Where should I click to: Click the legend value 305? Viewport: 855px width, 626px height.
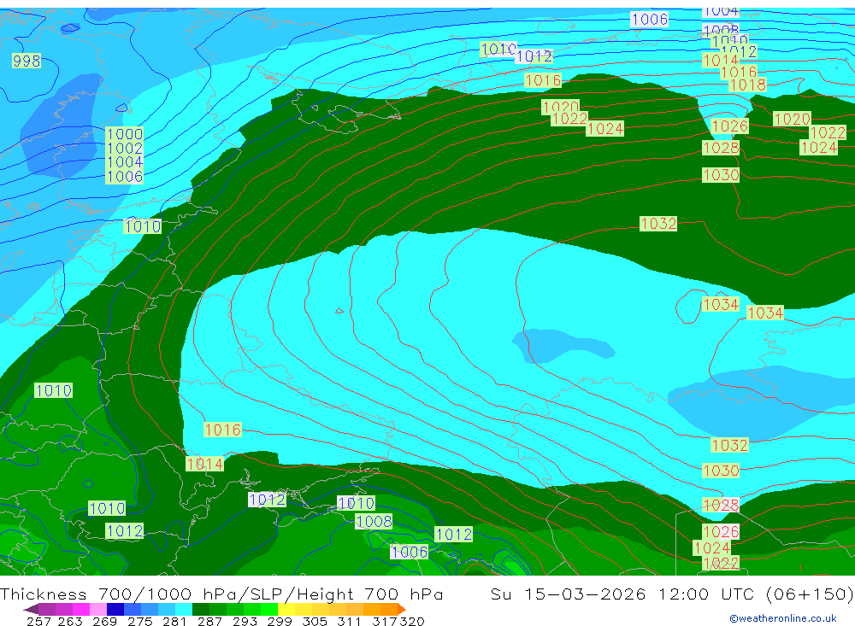click(x=314, y=621)
